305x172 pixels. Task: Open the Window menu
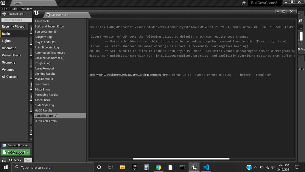27,9
